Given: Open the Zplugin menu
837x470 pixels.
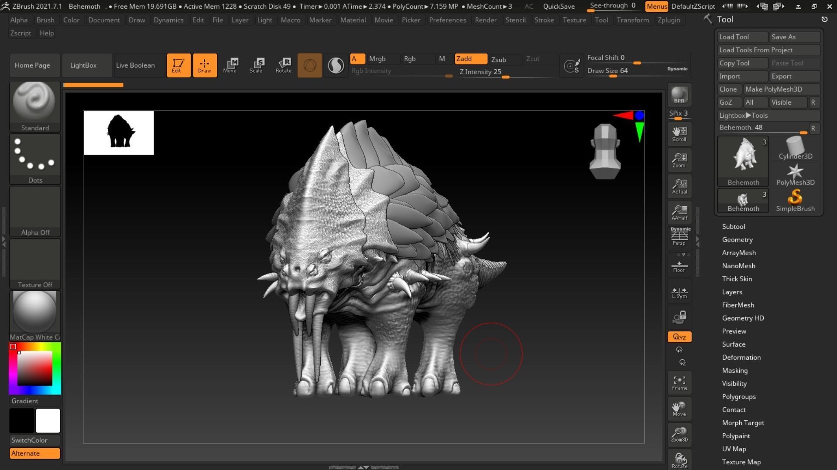Looking at the screenshot, I should [668, 20].
